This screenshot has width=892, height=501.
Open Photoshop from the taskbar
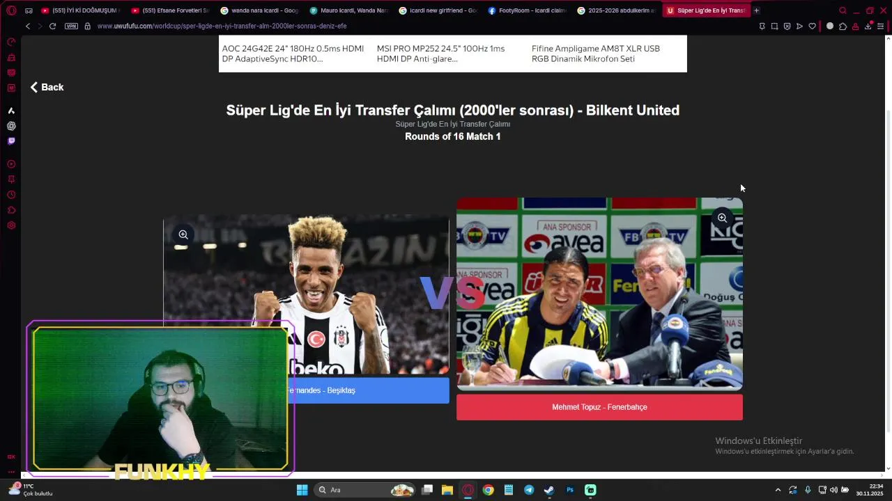569,490
